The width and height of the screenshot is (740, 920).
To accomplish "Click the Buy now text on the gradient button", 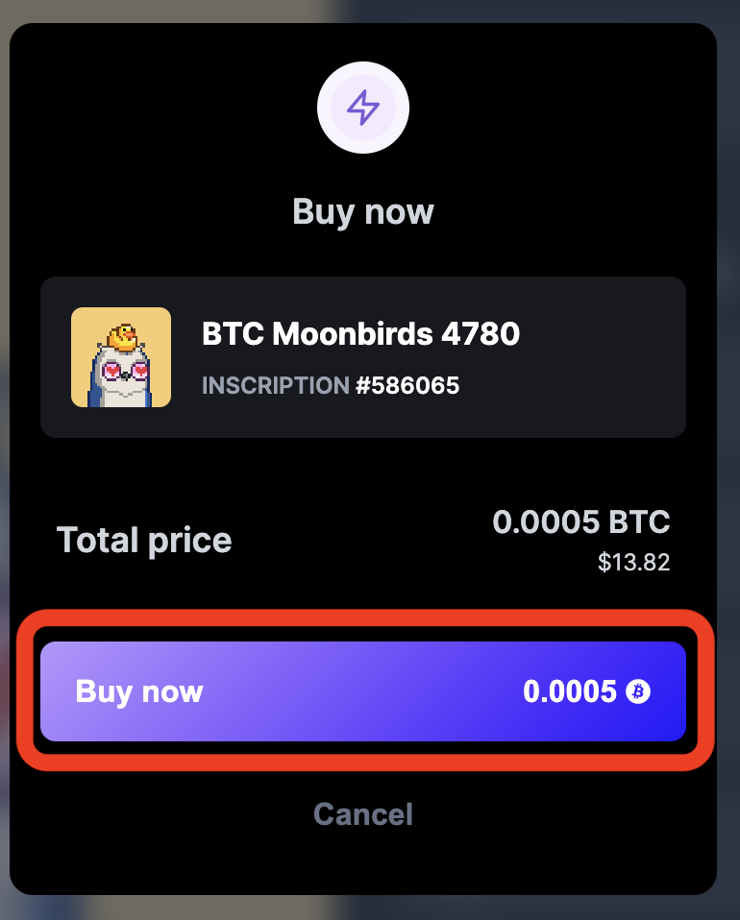I will coord(139,692).
